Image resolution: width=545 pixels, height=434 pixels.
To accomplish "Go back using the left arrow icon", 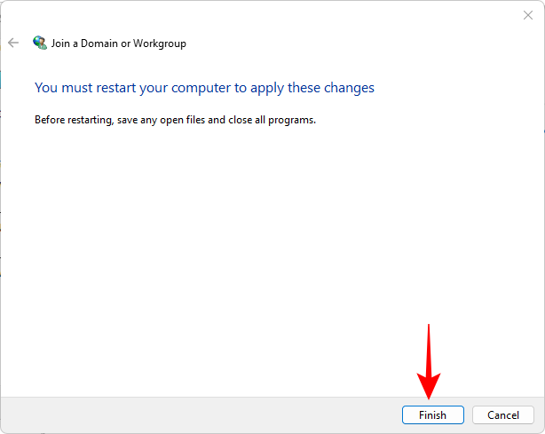I will 13,43.
